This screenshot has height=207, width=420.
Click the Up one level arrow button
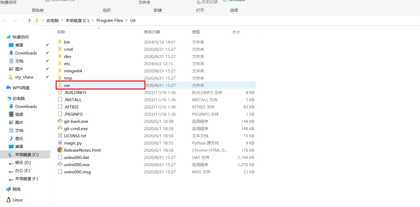pos(29,21)
